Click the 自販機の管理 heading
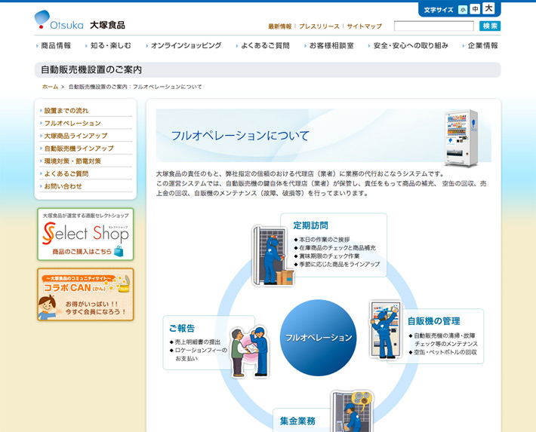Viewport: 536px width, 432px height. pos(433,321)
